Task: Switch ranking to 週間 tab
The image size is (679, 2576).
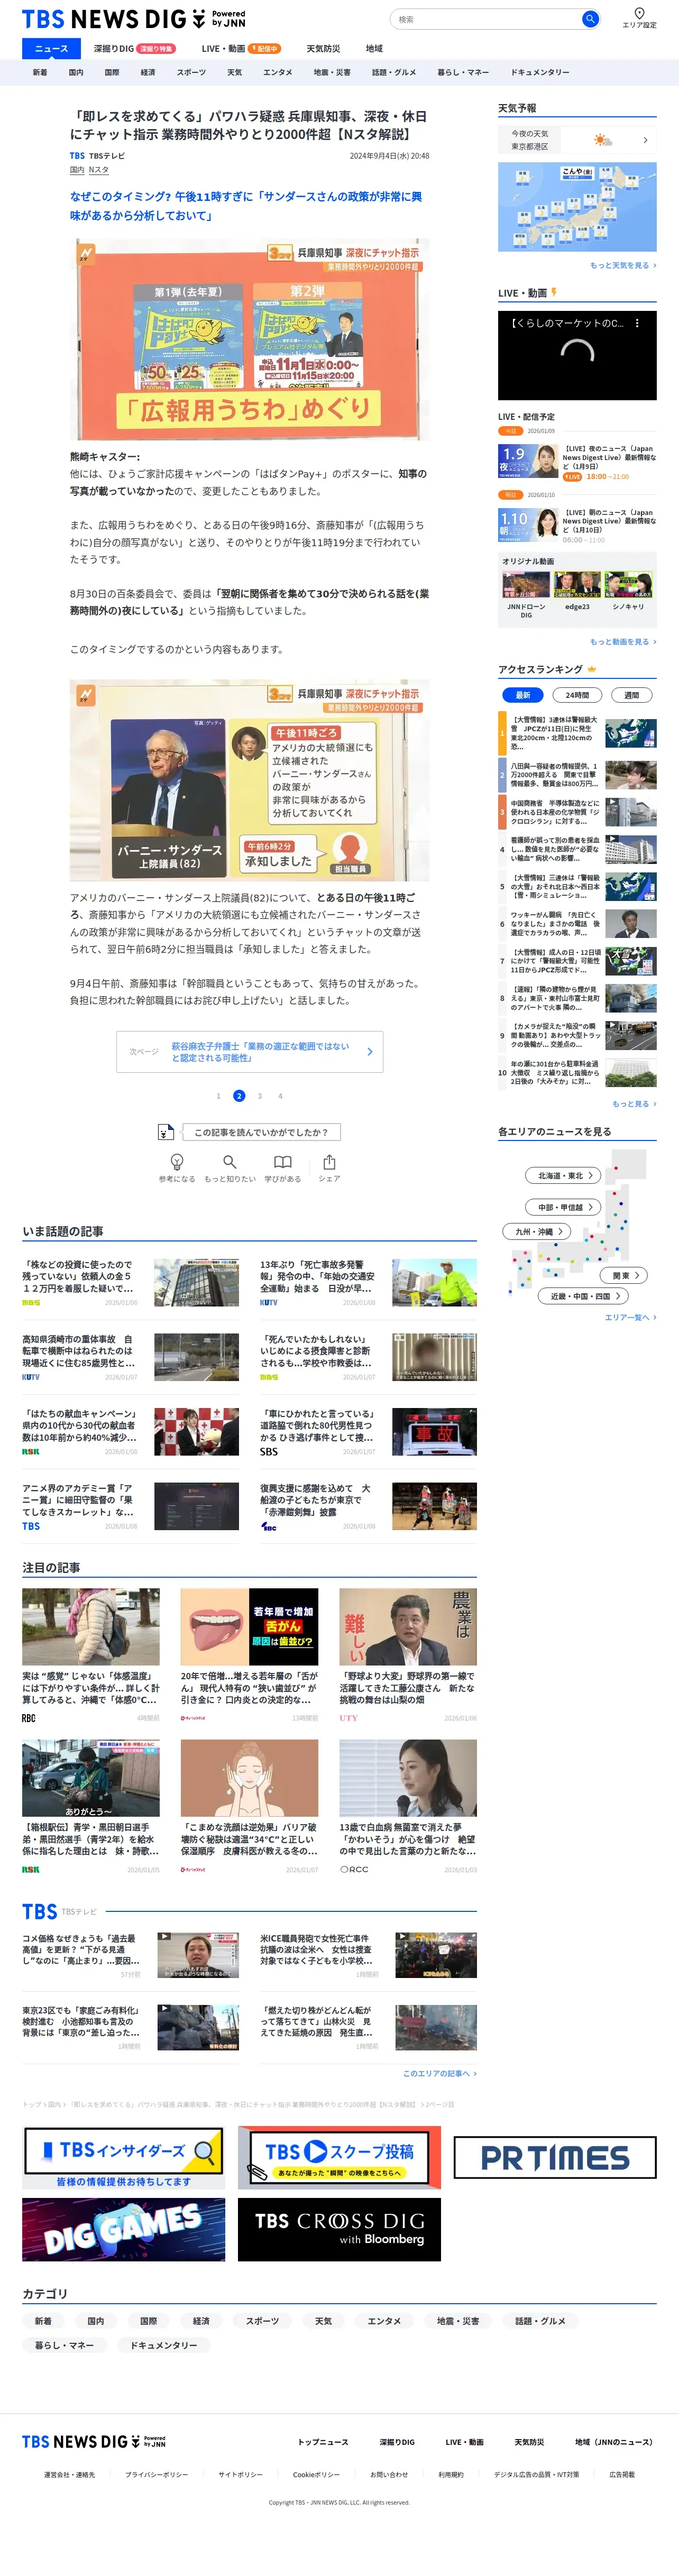Action: (632, 694)
